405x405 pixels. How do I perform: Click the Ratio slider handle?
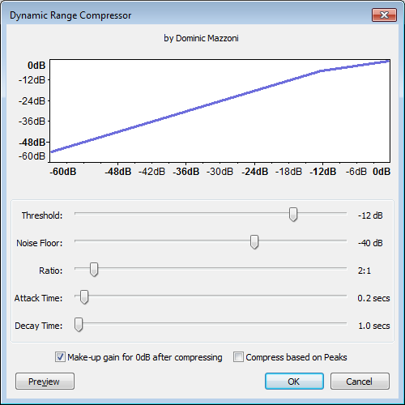(94, 270)
